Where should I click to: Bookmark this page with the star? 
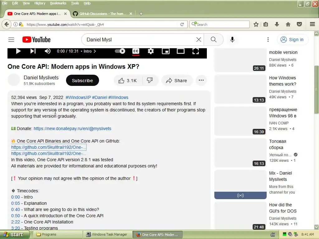[x=256, y=24]
